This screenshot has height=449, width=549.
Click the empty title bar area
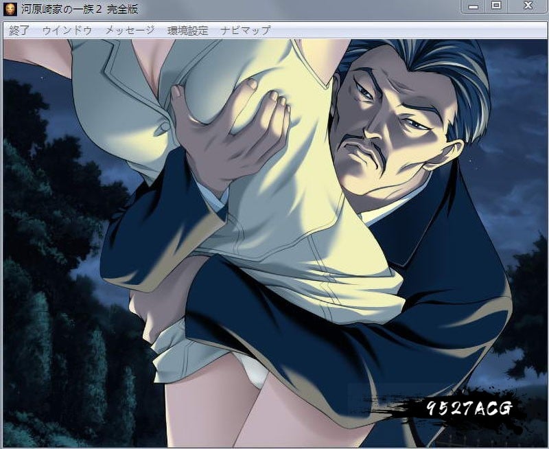pyautogui.click(x=309, y=8)
